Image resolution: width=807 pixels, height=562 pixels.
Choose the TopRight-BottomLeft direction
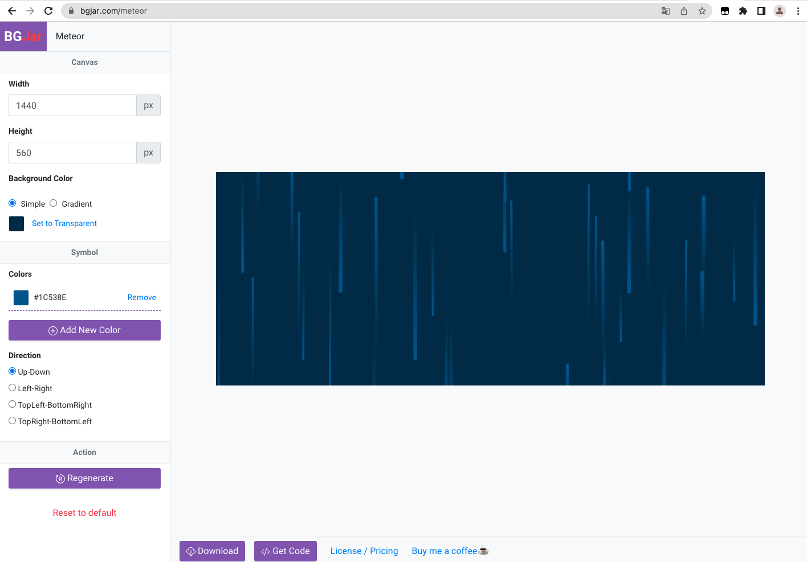tap(13, 421)
